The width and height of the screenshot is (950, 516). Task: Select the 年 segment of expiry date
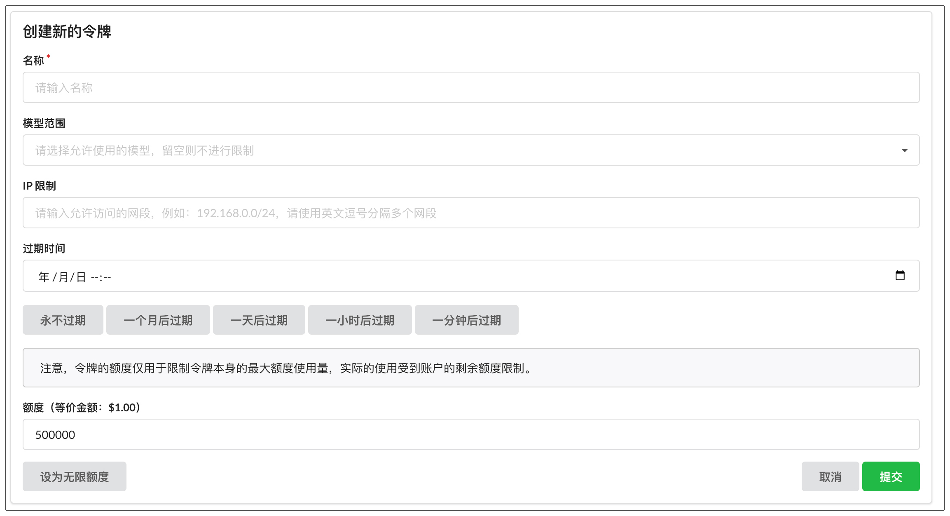pyautogui.click(x=44, y=277)
